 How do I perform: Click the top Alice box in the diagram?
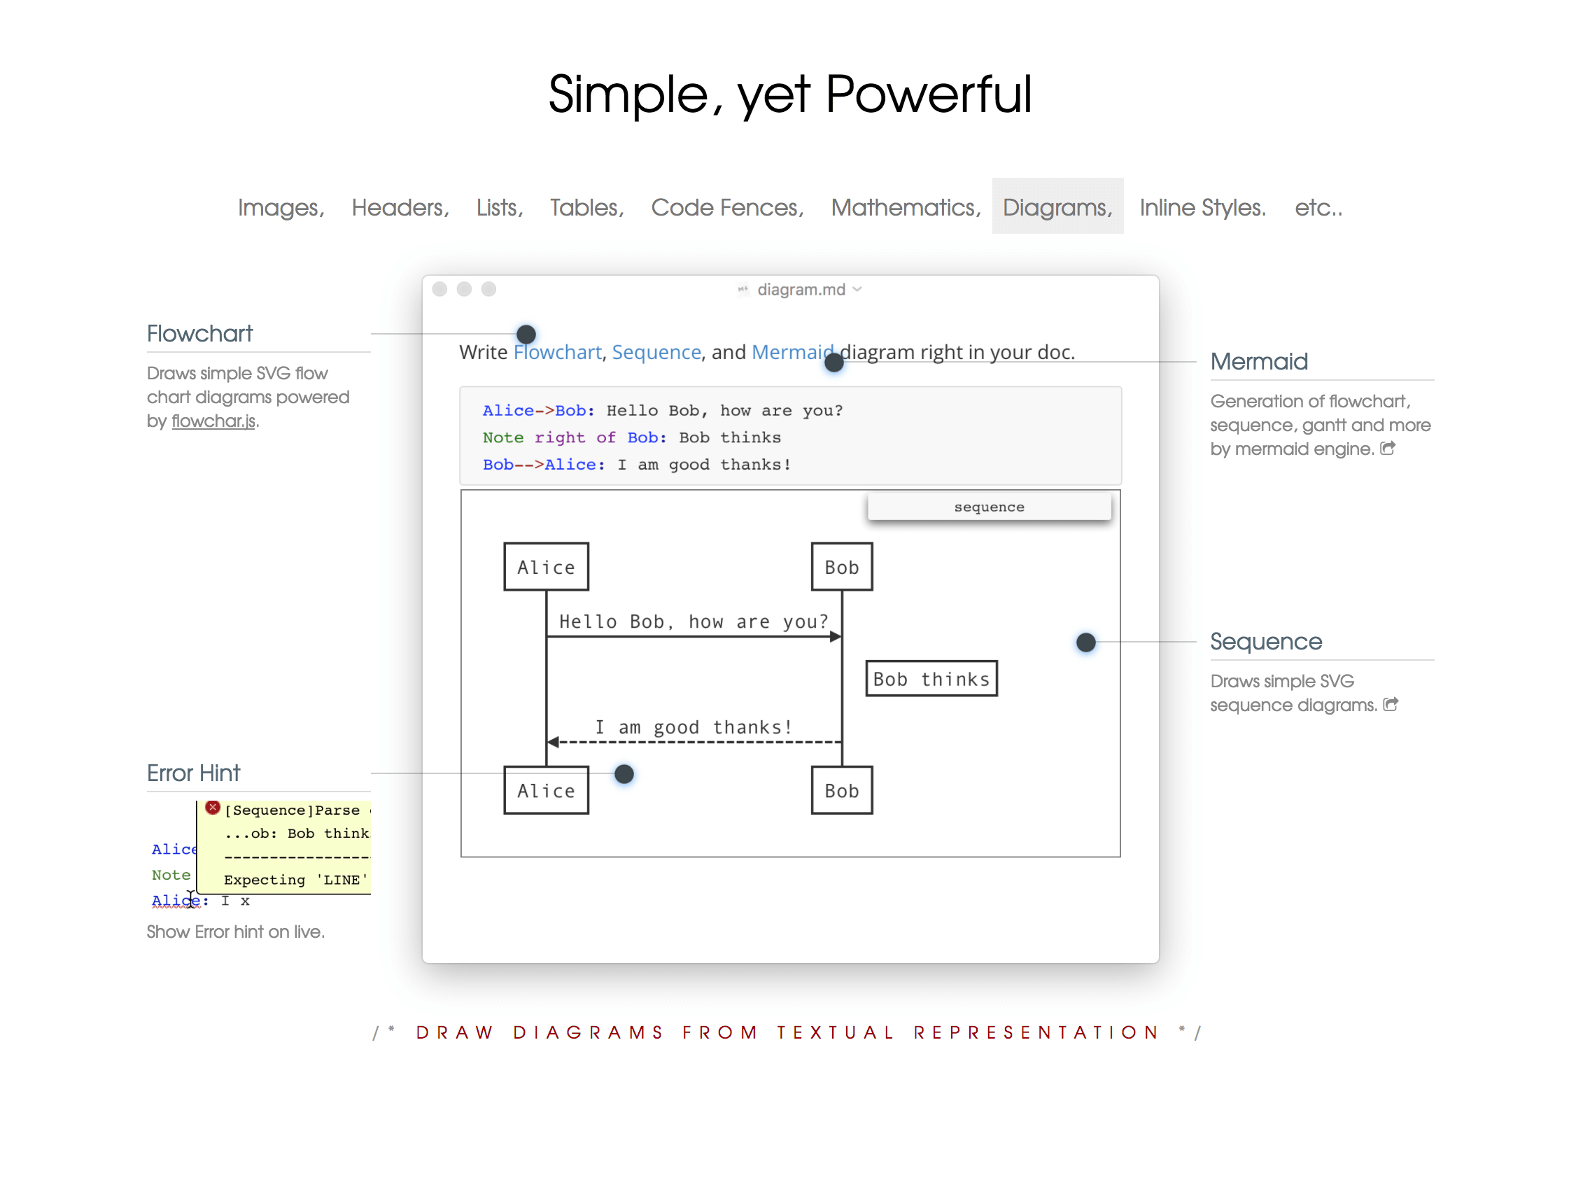pos(546,567)
